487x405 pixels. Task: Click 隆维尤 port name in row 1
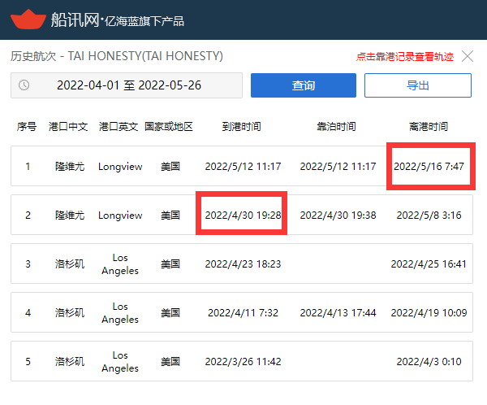pyautogui.click(x=70, y=167)
